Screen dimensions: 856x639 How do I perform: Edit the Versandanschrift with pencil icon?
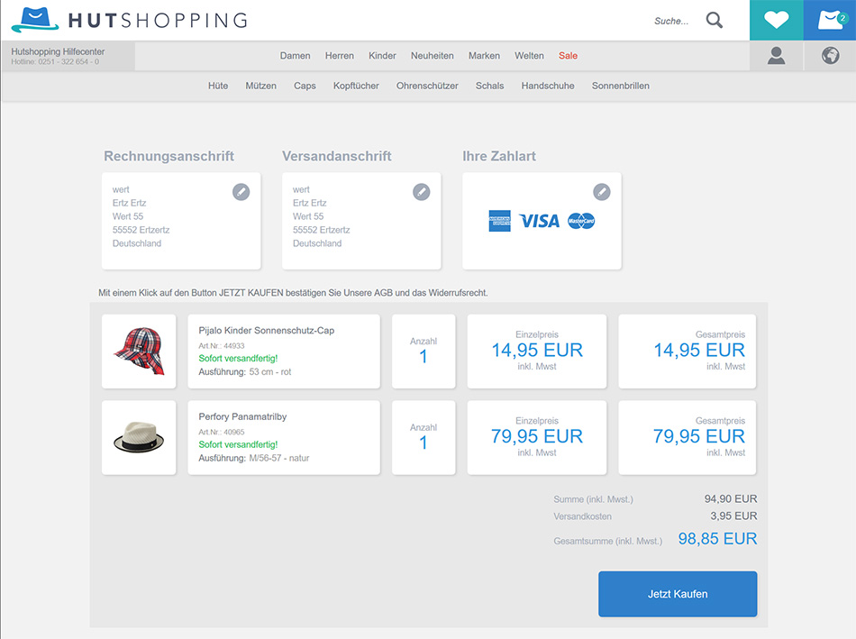(421, 192)
